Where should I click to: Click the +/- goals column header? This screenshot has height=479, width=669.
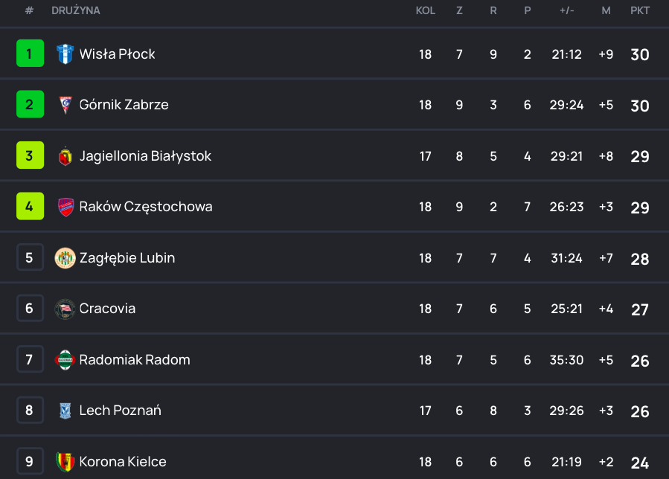coord(567,10)
